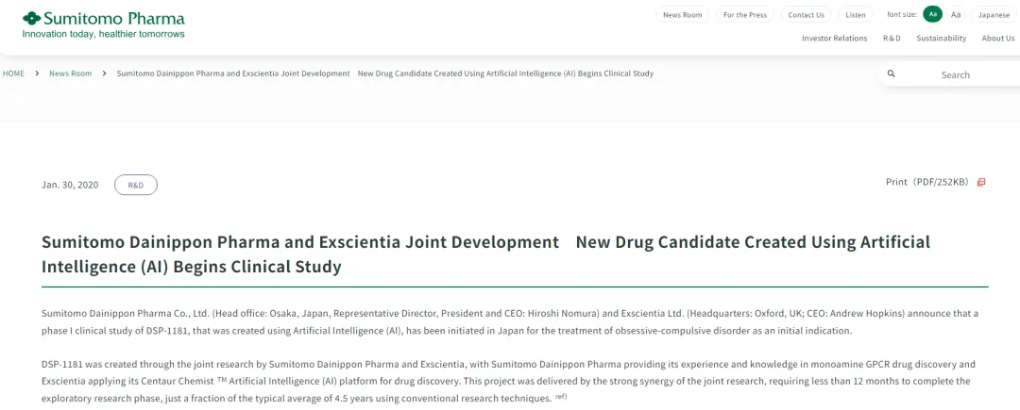The height and width of the screenshot is (410, 1020).
Task: Select the small green Aa font size
Action: tap(932, 14)
